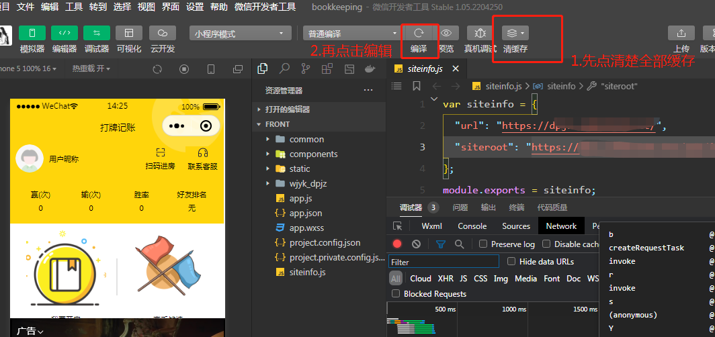This screenshot has height=337, width=715.
Task: Open the Docker whale icon
Action: tap(370, 68)
